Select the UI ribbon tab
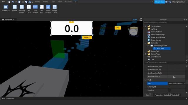 75,2
